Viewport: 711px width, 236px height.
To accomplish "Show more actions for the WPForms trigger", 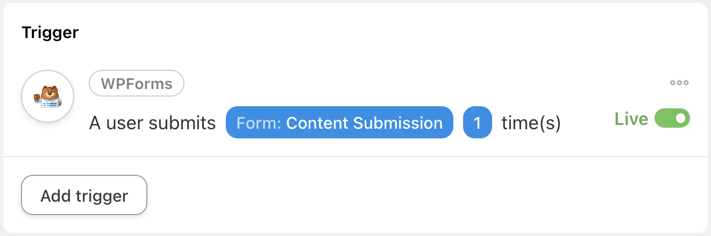I will click(679, 83).
